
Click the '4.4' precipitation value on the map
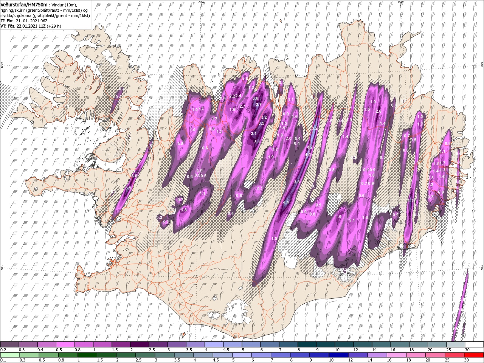coord(286,203)
